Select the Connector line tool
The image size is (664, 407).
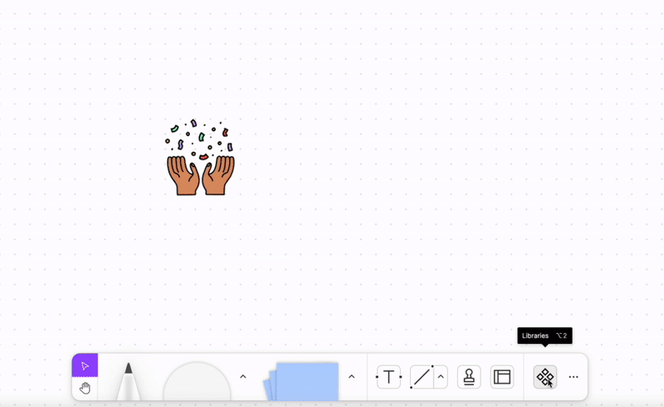pos(422,377)
